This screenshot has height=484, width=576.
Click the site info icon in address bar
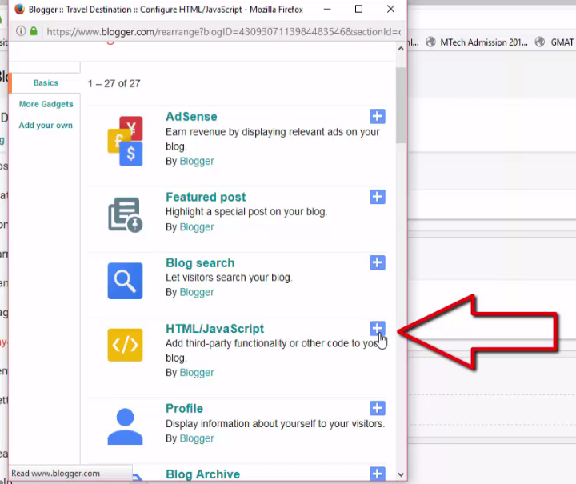click(21, 31)
